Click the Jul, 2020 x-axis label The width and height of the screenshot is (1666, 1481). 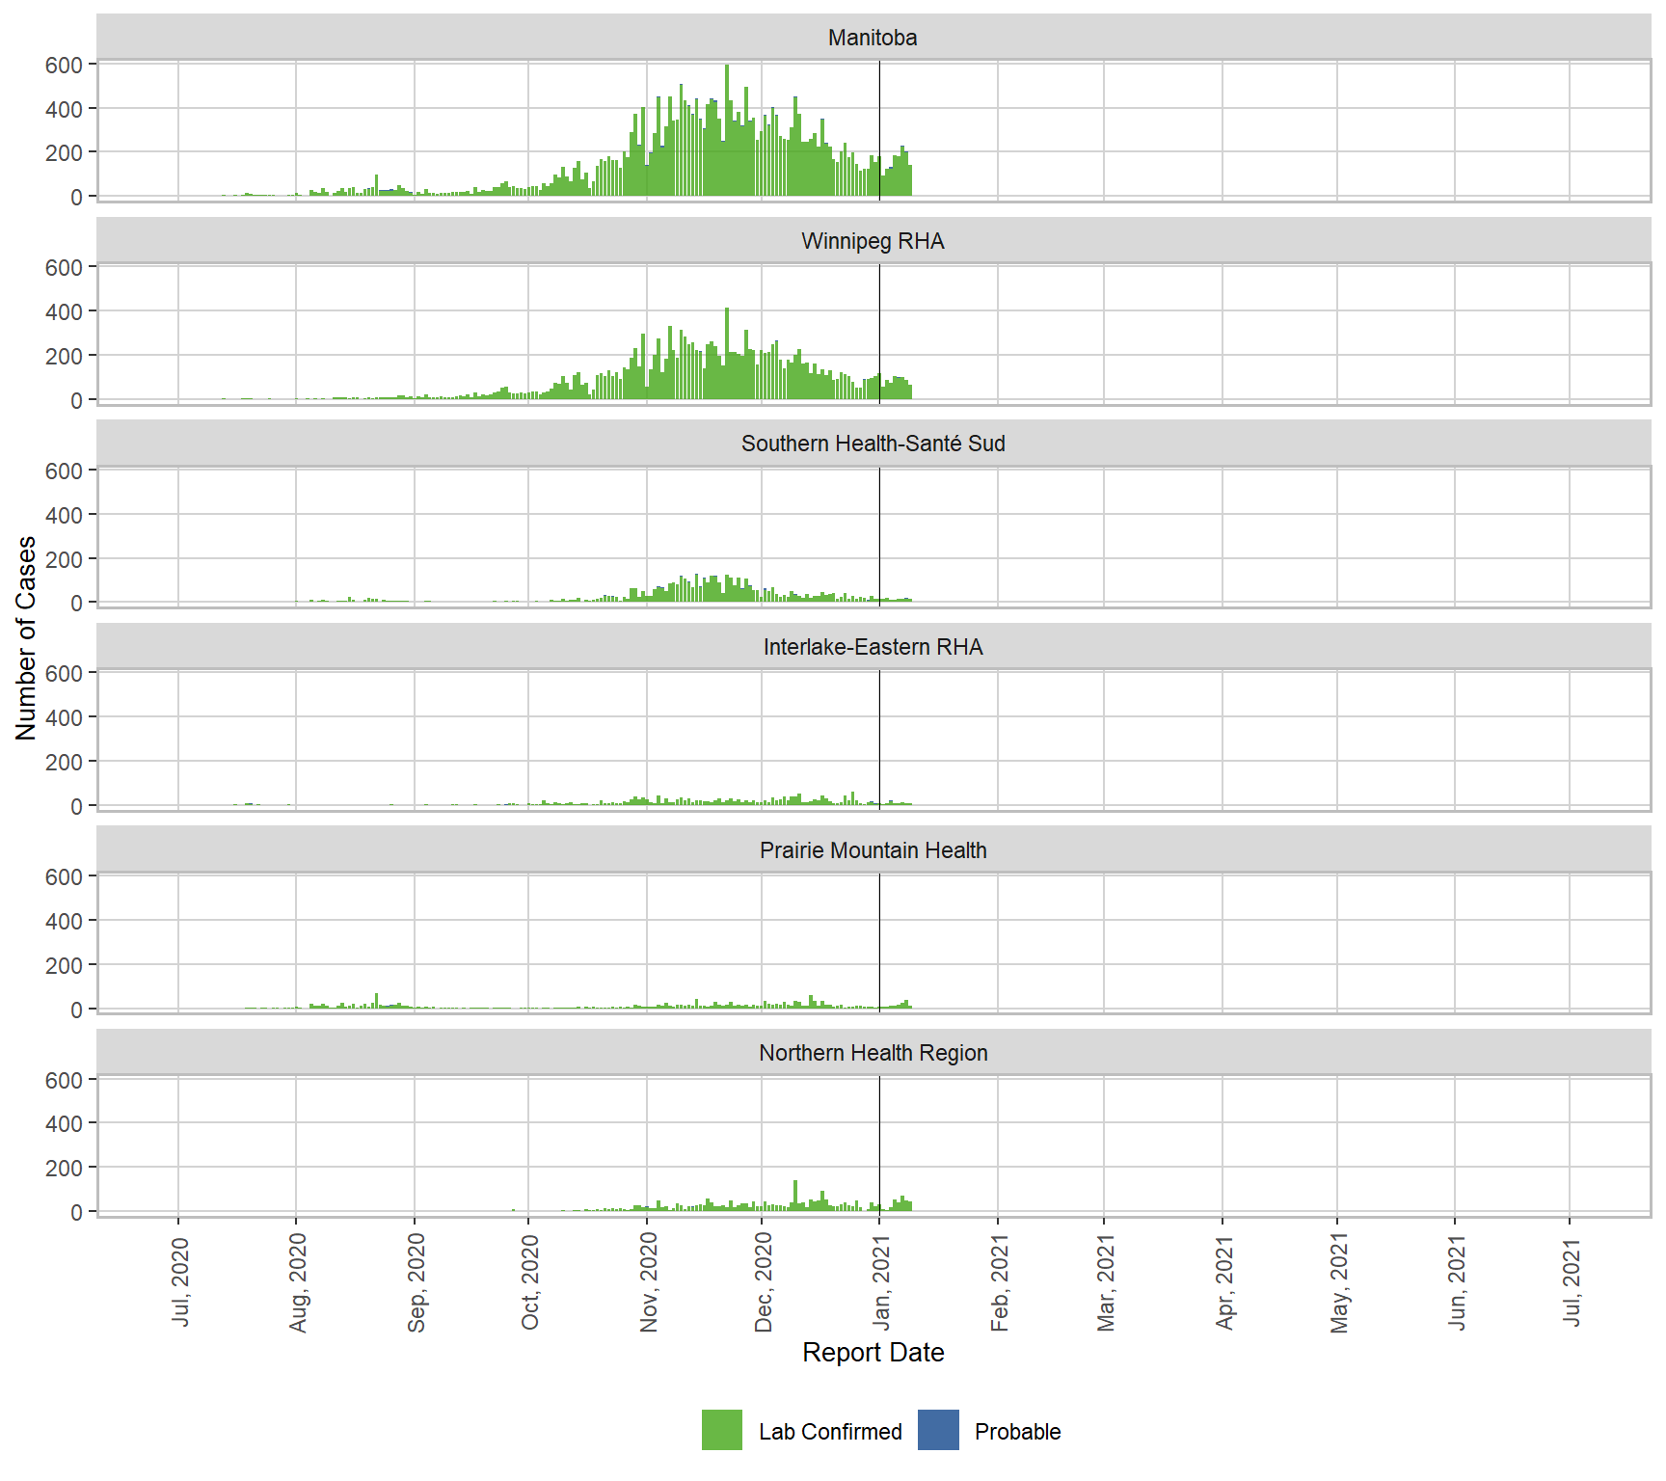pos(180,1283)
